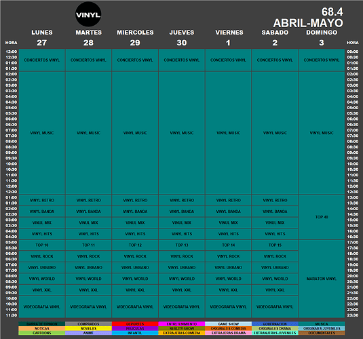Pick the ANIME lavender legend swatch
This screenshot has height=339, width=363.
(88, 333)
